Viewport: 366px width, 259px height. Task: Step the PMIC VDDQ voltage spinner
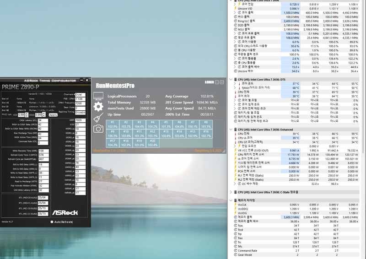coord(44,115)
